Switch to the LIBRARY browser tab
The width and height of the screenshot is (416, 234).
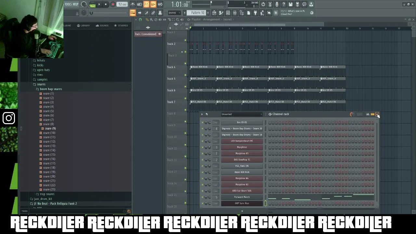point(84,25)
